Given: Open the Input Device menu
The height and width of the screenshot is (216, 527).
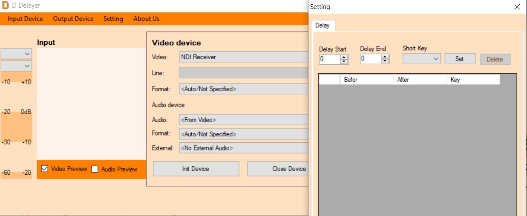Looking at the screenshot, I should pos(25,19).
